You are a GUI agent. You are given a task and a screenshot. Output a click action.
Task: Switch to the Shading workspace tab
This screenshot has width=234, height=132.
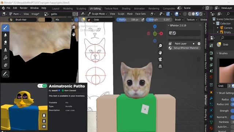point(126,8)
